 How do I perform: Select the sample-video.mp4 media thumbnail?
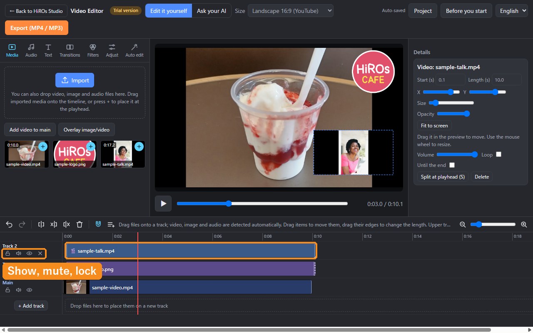(27, 154)
